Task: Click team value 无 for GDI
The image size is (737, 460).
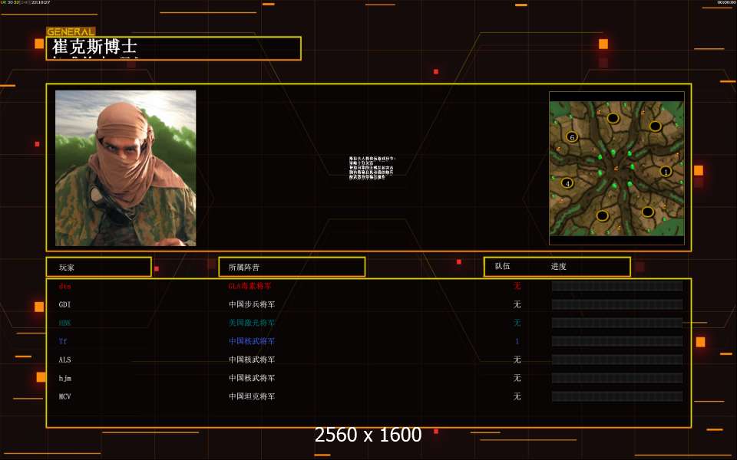Action: 517,304
